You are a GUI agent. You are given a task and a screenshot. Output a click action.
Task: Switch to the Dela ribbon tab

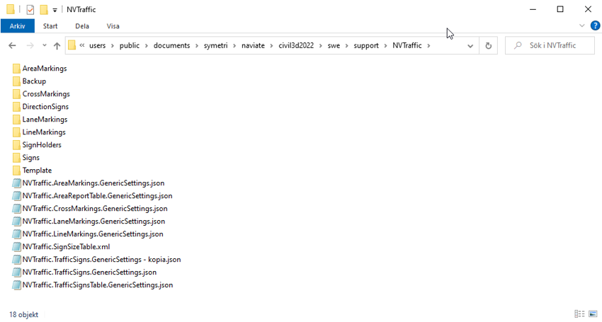(82, 26)
